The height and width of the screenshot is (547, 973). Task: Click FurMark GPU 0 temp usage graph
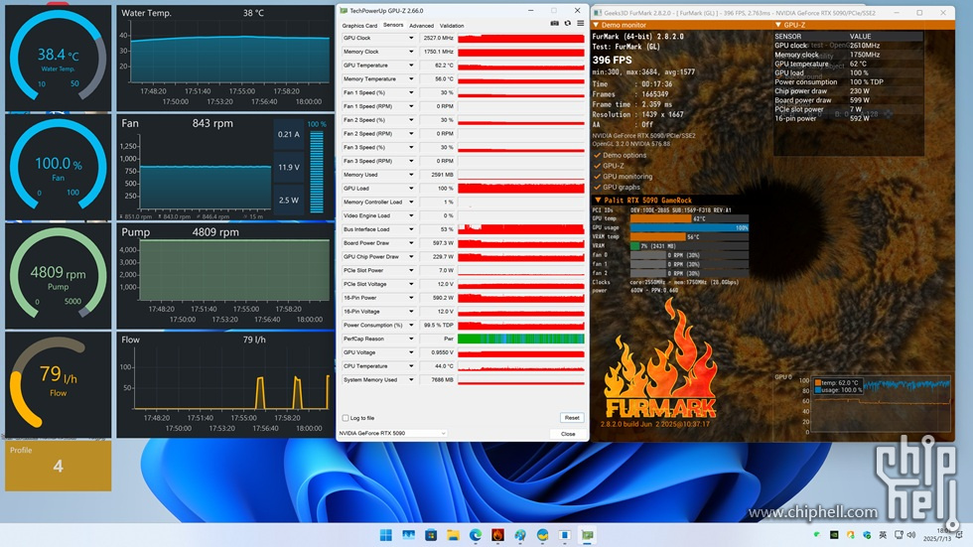882,404
